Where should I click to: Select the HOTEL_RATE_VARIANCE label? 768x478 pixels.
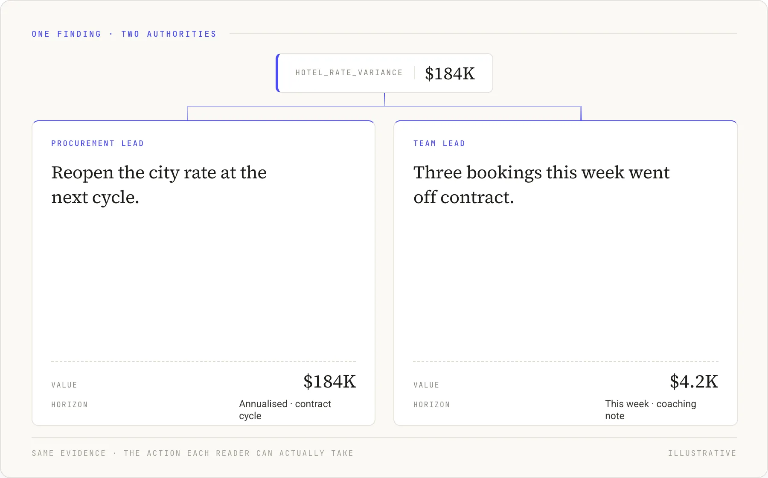pos(349,73)
